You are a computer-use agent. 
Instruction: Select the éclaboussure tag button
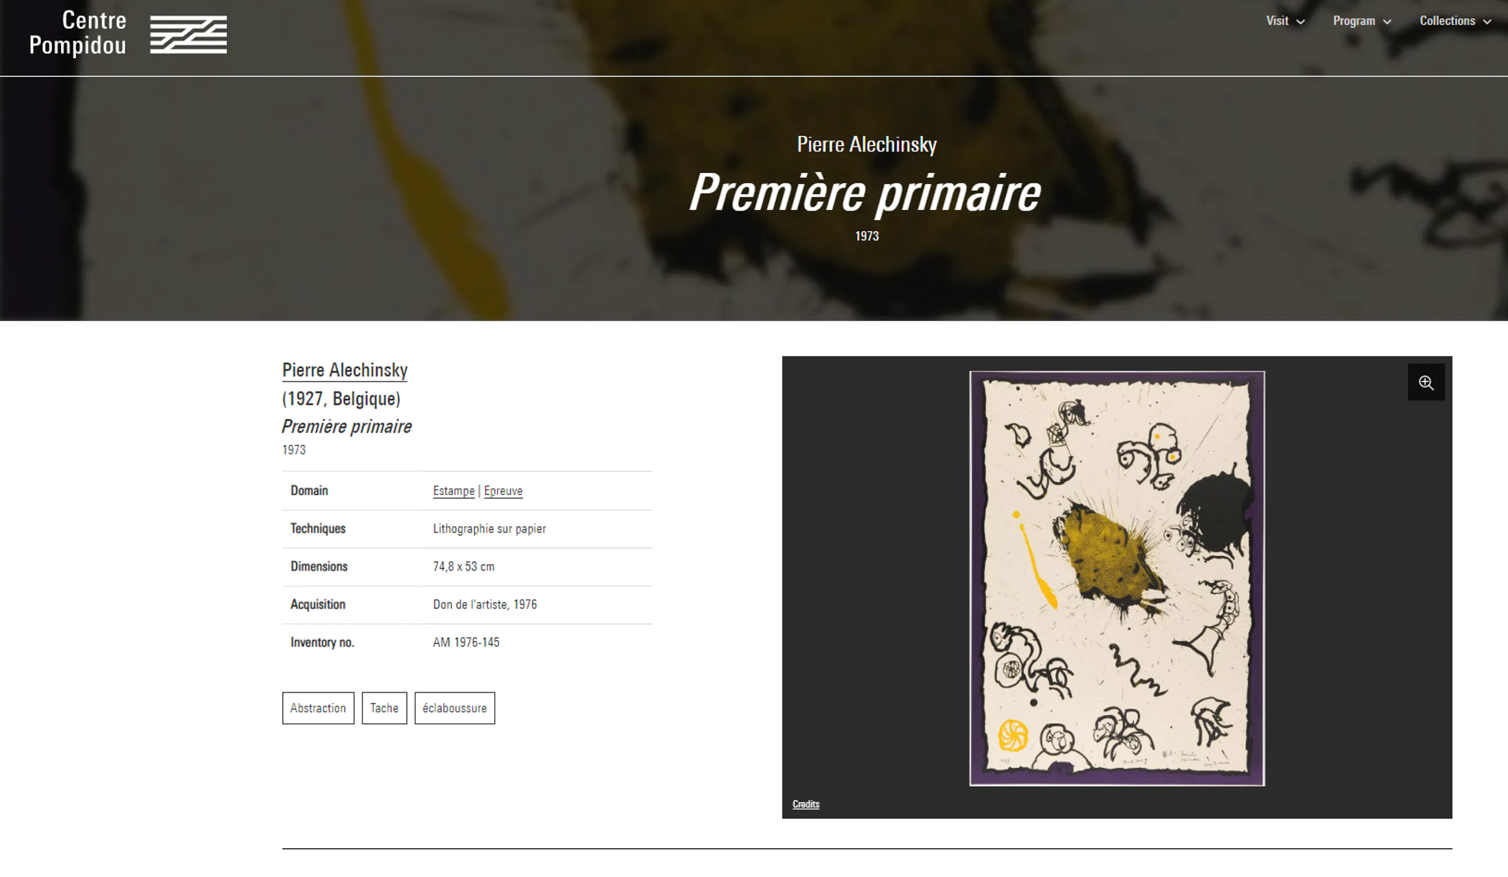click(454, 708)
